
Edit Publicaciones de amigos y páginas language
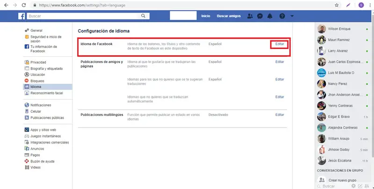point(280,62)
